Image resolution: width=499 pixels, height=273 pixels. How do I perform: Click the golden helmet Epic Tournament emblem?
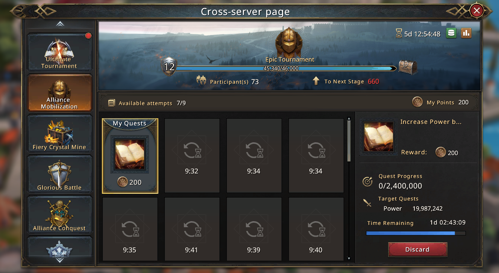point(290,42)
